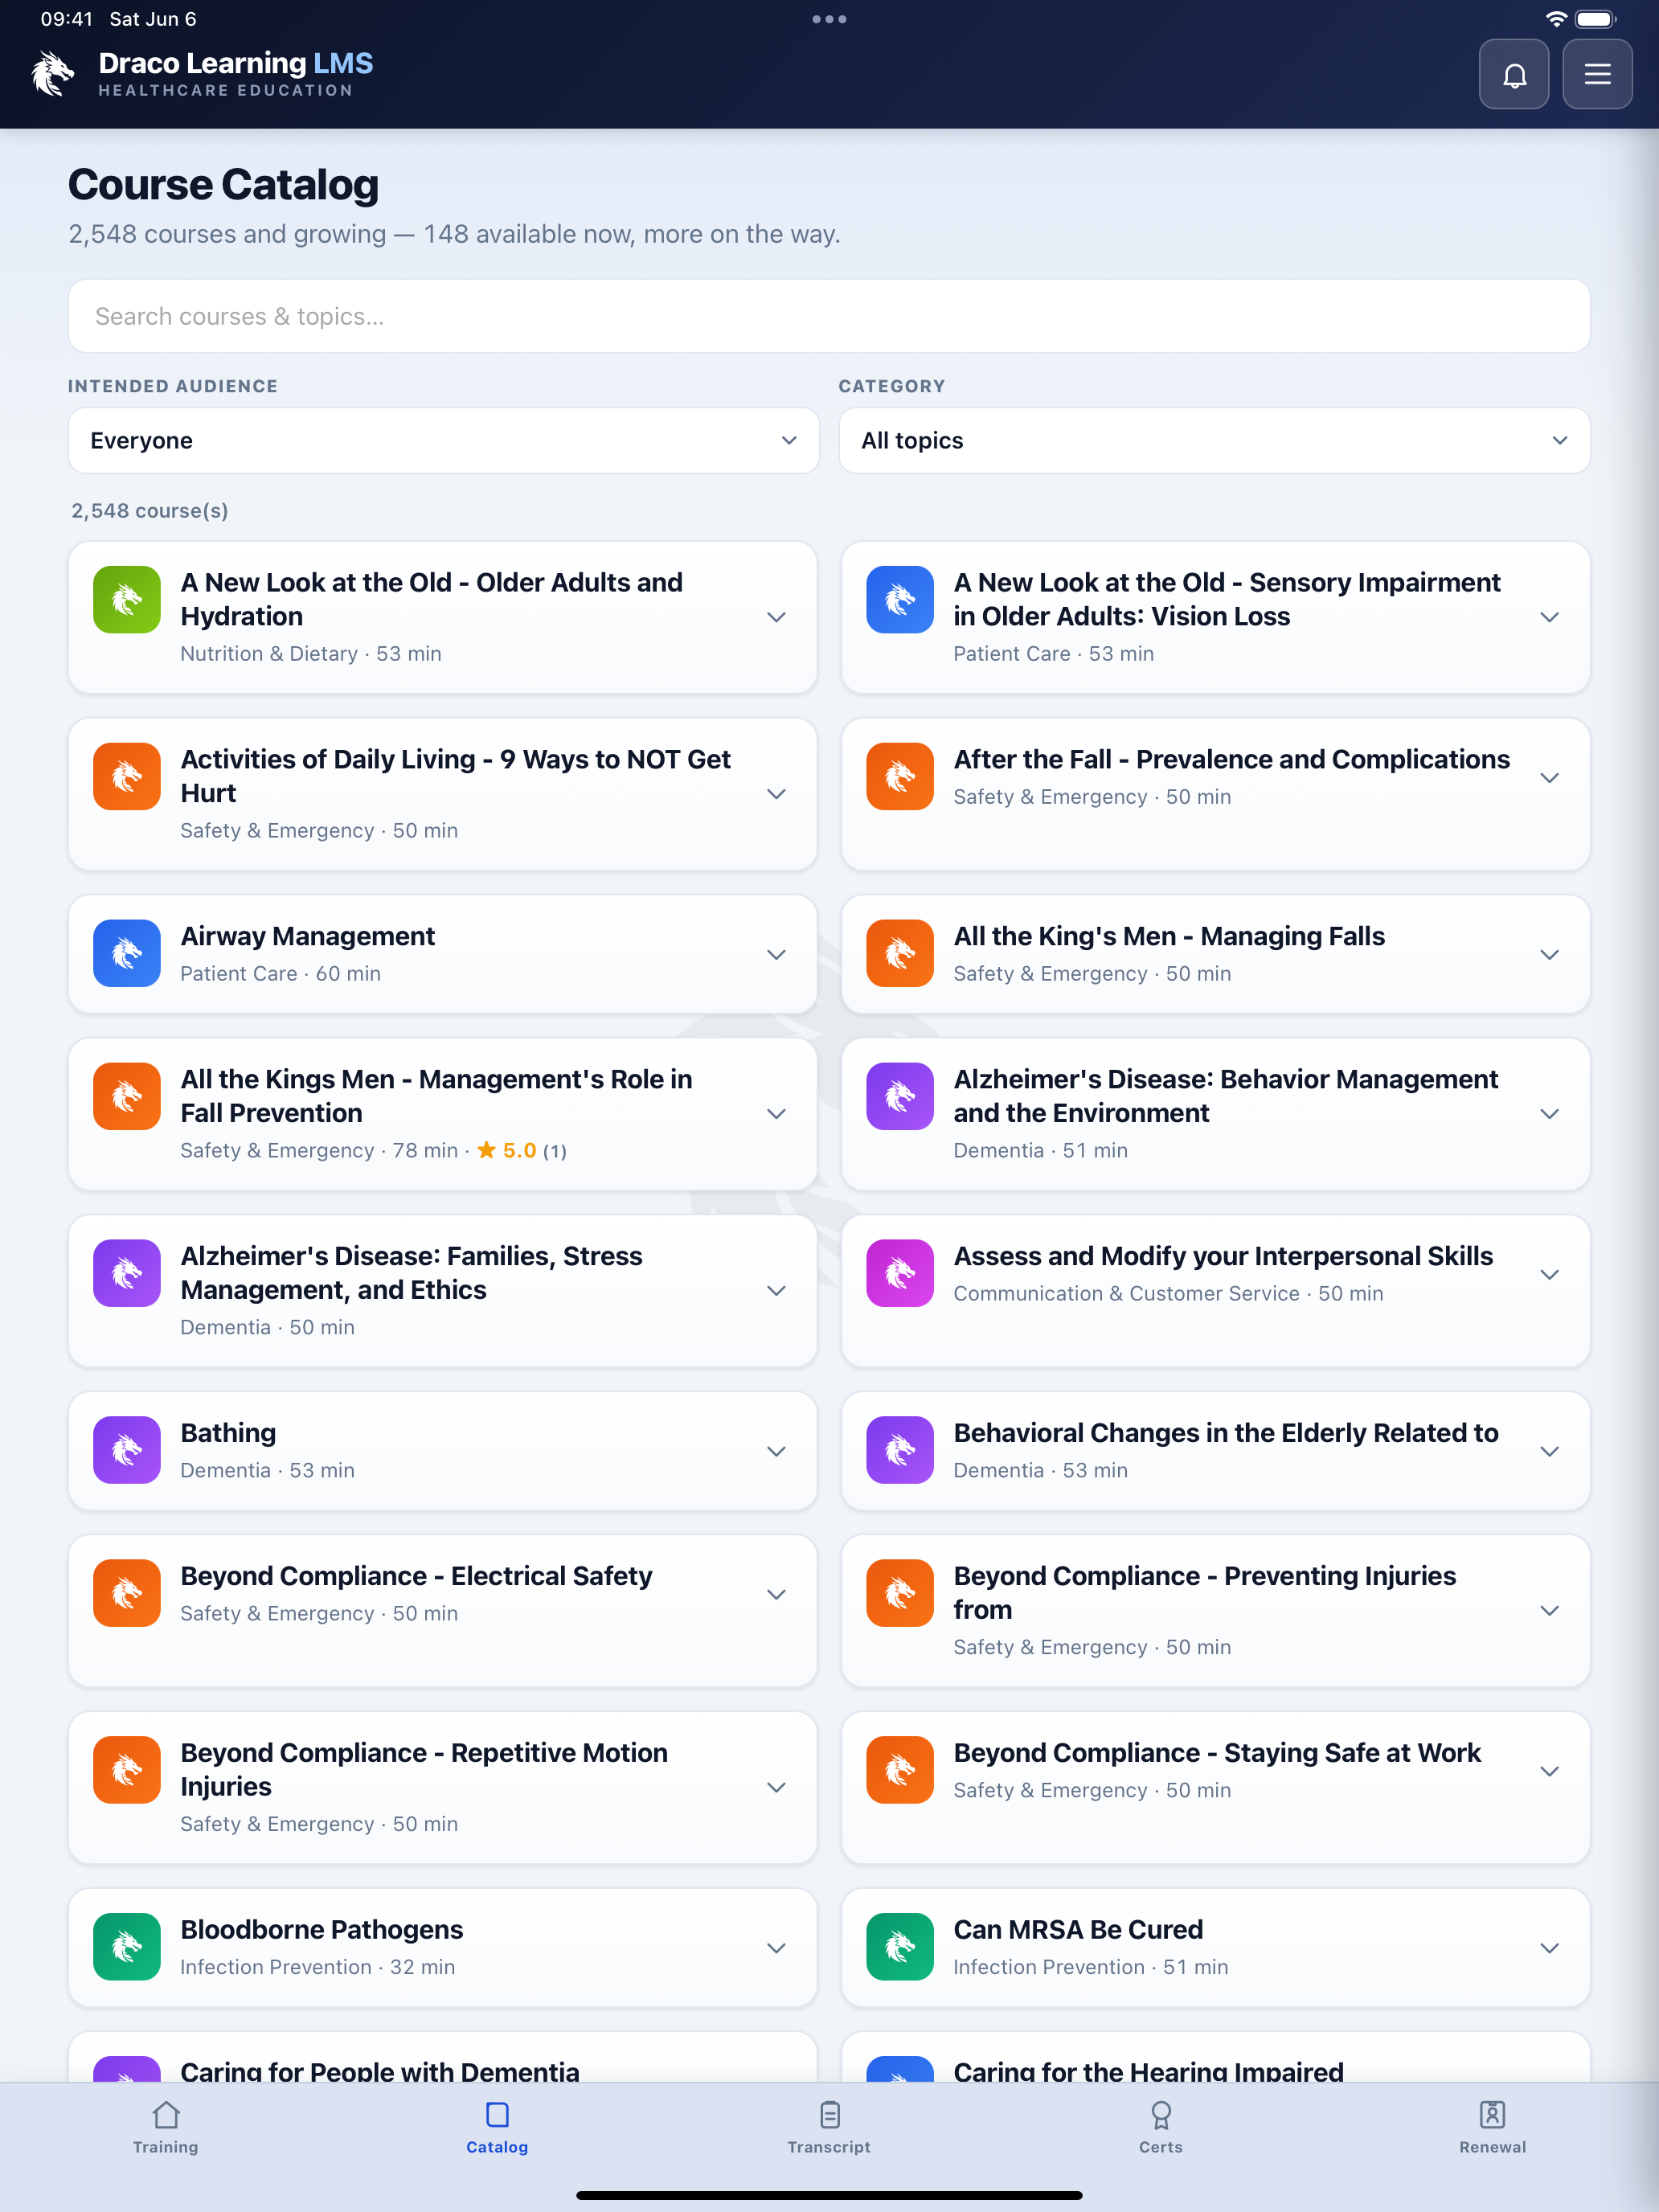
Task: Click the purple icon for Alzheimer's Behavior Management
Action: pos(900,1097)
